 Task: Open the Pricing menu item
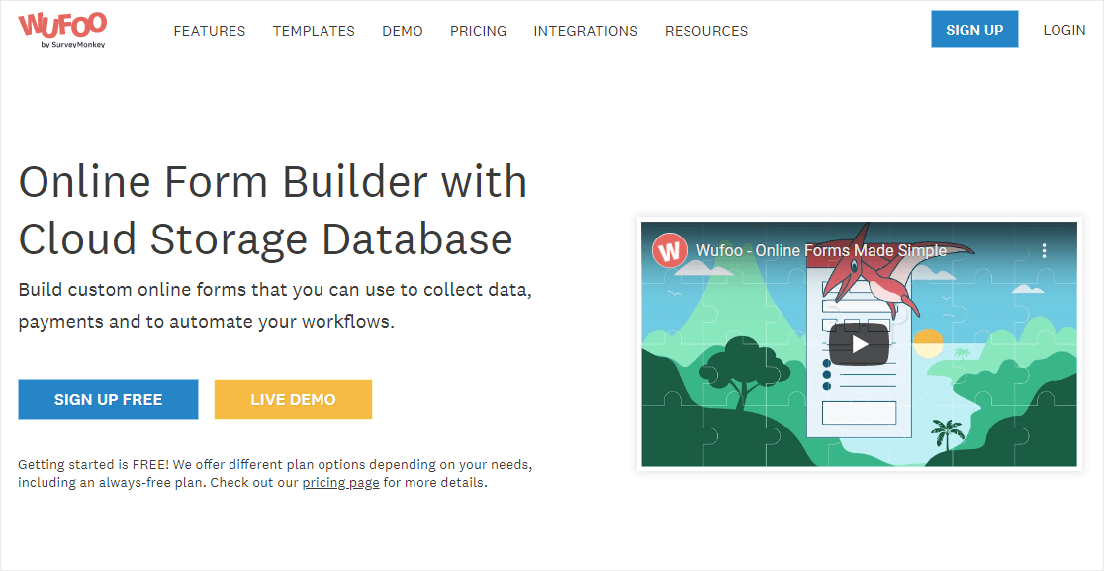click(x=478, y=31)
